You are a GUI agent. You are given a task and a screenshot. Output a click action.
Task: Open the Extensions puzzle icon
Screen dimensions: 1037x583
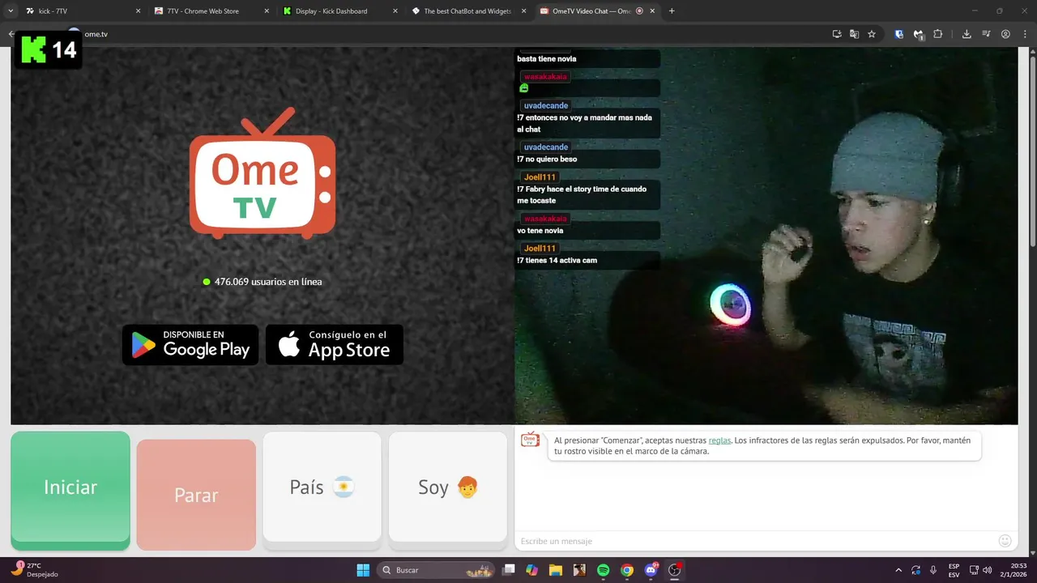pyautogui.click(x=938, y=34)
